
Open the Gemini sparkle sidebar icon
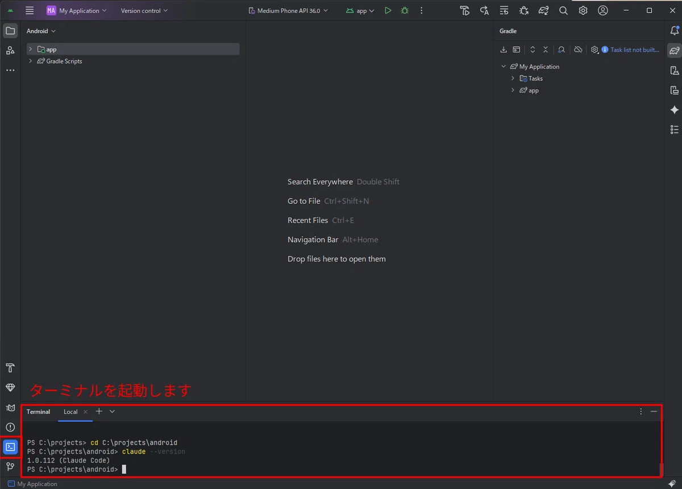click(675, 110)
